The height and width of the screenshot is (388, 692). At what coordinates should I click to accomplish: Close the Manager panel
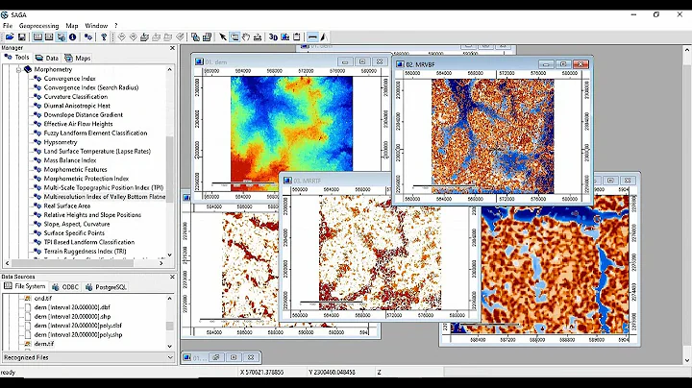(173, 48)
